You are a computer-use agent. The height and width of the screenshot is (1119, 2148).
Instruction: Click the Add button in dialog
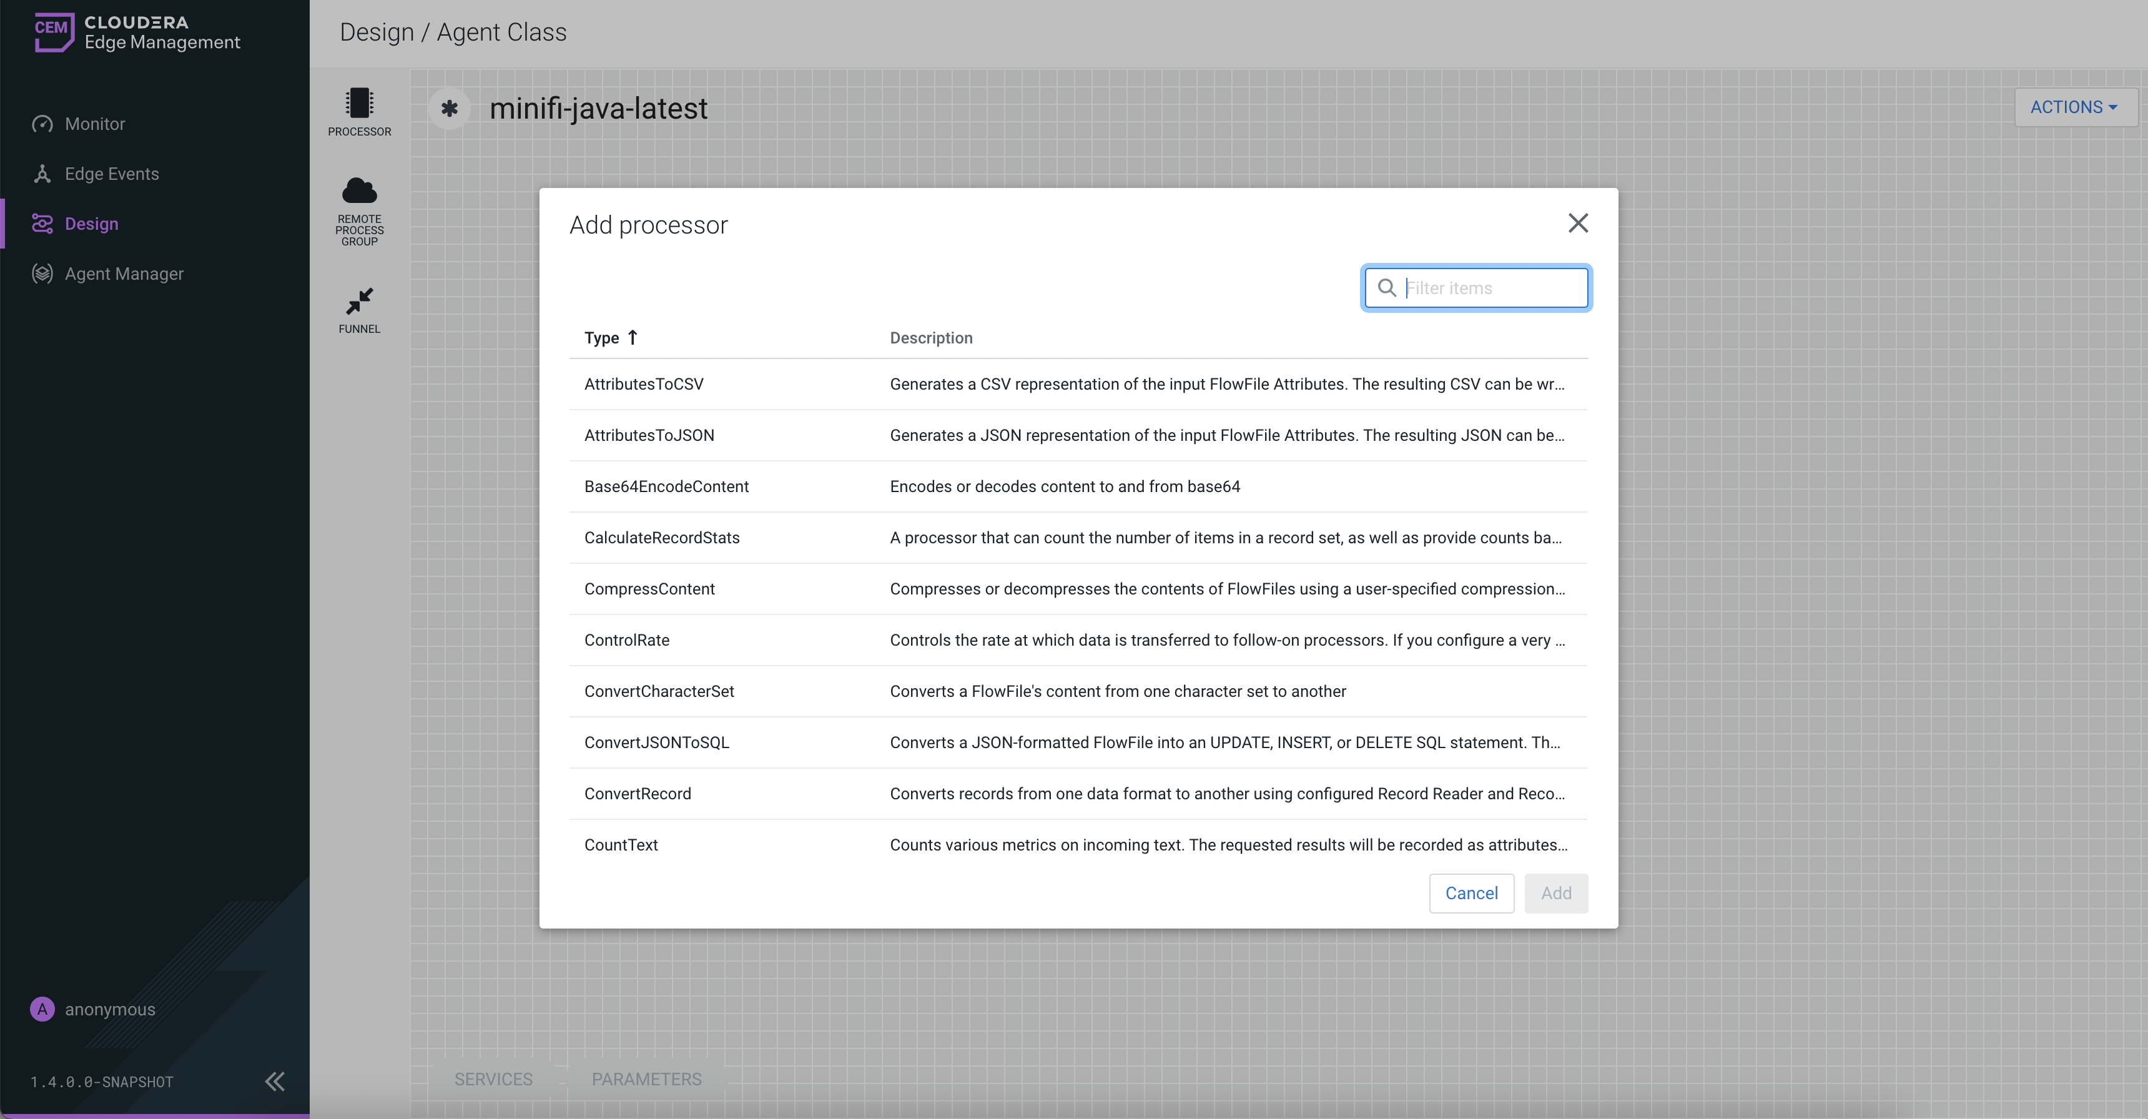[1556, 893]
